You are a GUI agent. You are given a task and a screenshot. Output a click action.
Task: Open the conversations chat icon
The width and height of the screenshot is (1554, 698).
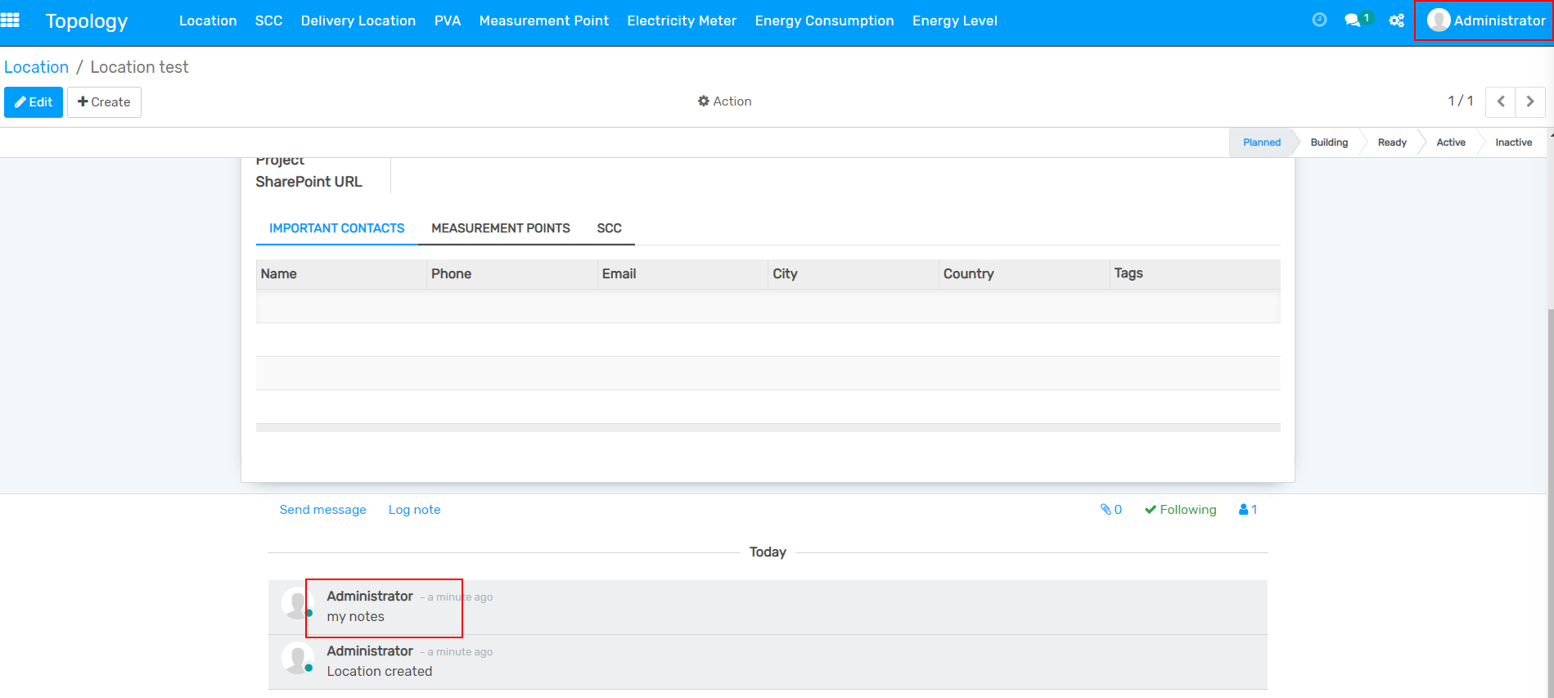click(1353, 20)
